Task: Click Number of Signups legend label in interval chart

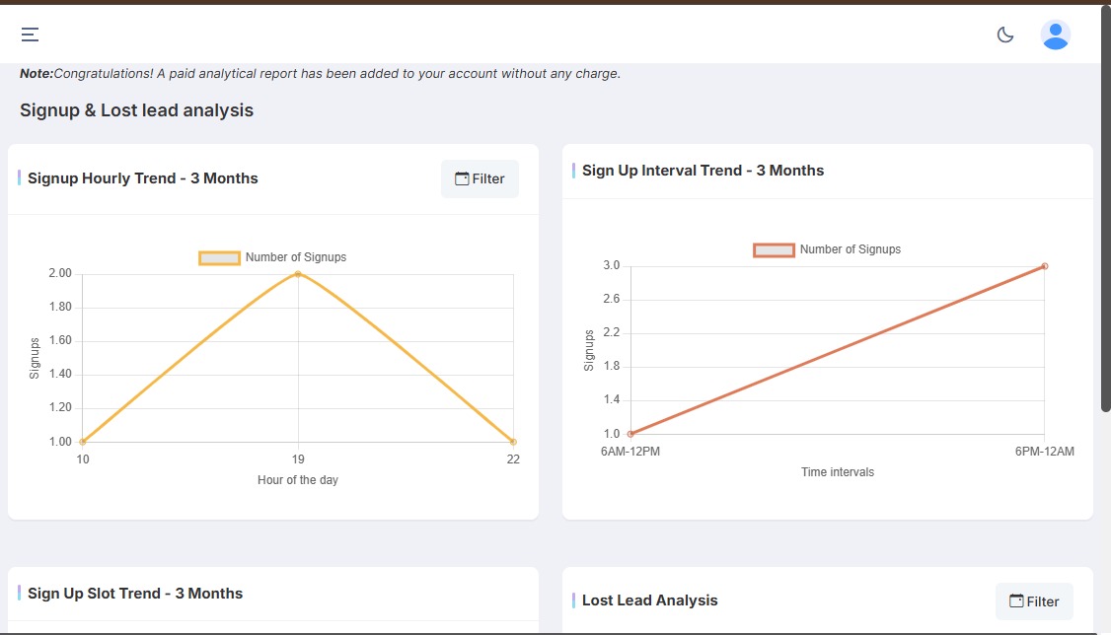Action: [x=851, y=249]
